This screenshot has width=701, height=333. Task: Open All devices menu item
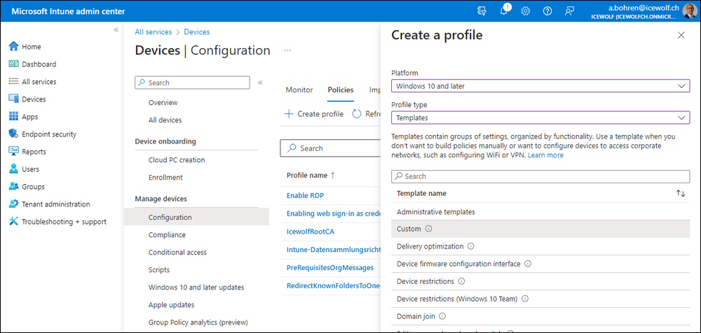click(x=165, y=120)
